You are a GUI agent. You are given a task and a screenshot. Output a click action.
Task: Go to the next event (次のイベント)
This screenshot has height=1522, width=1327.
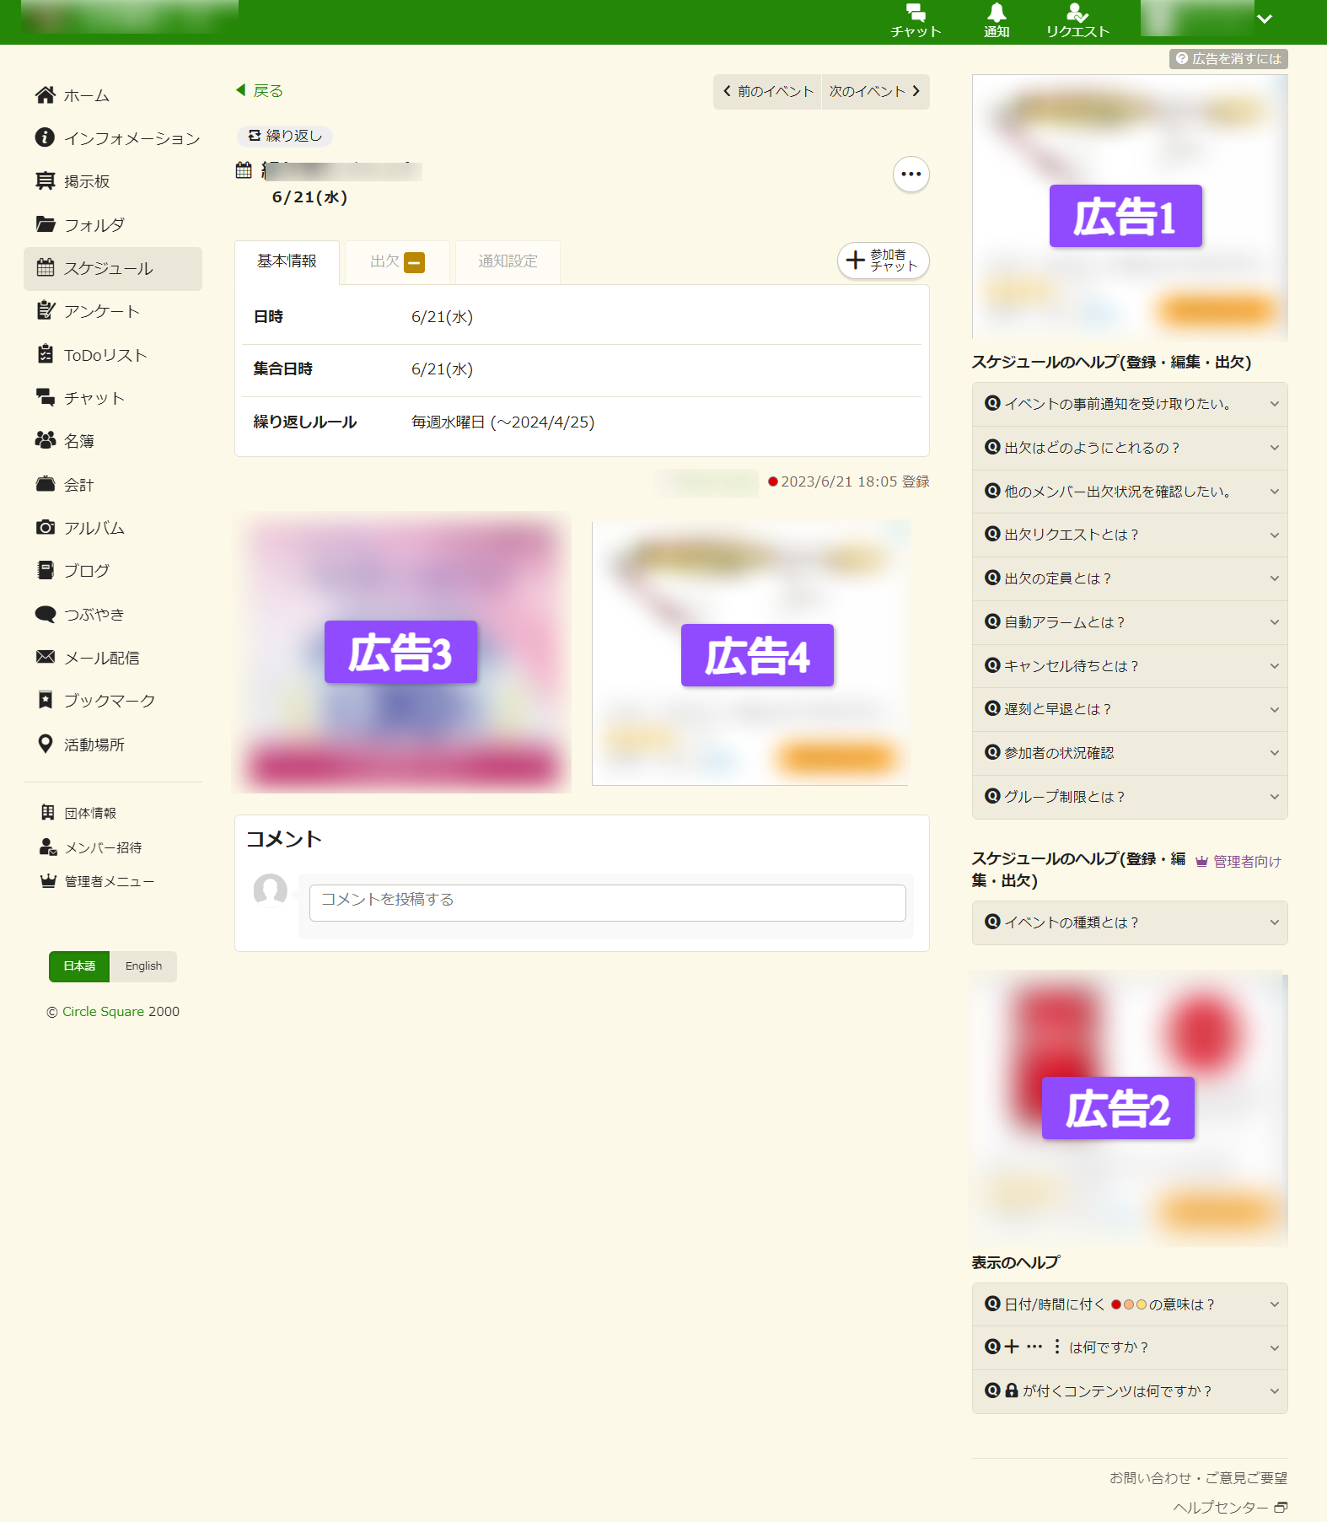coord(875,91)
